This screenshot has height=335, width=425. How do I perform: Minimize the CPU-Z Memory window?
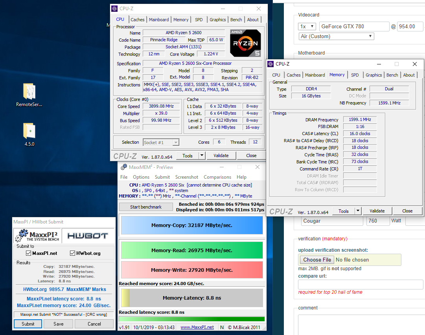[x=379, y=64]
